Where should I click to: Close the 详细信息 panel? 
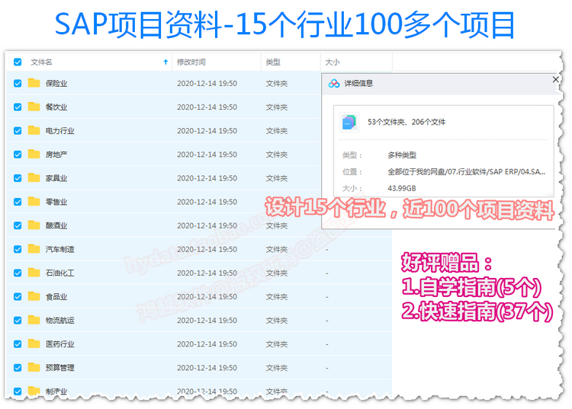(555, 79)
